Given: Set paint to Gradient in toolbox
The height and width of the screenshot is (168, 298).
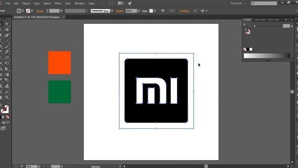Looking at the screenshot, I should pyautogui.click(x=3, y=117).
